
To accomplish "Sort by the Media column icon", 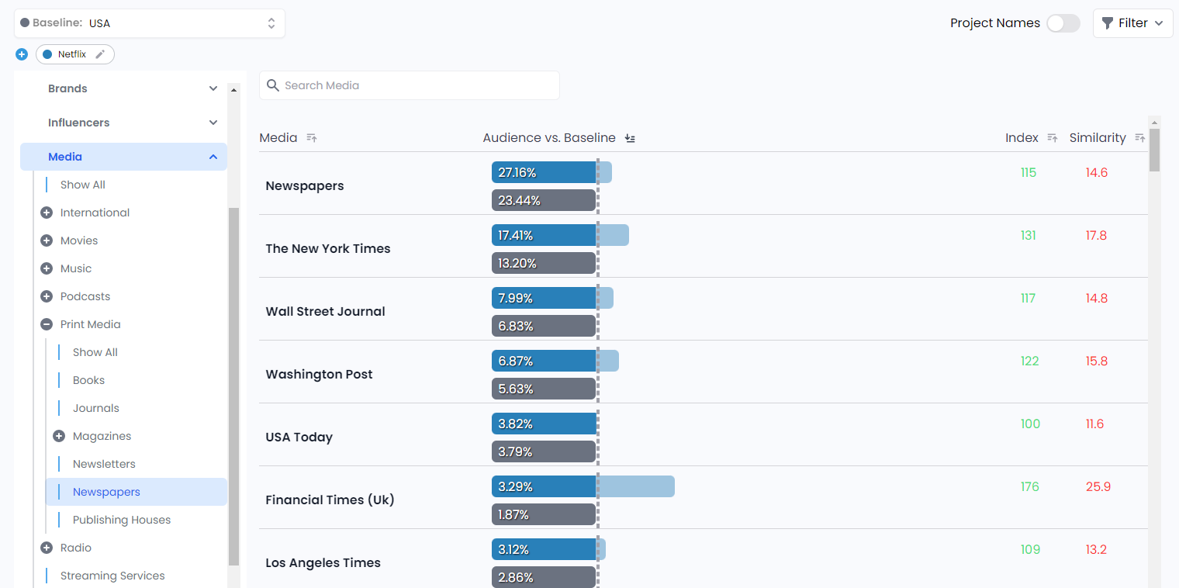I will 312,138.
